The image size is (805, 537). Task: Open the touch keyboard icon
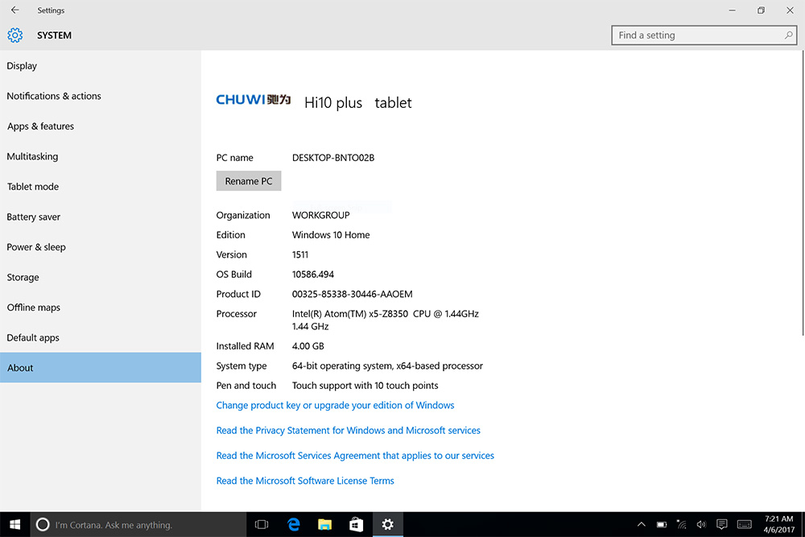point(745,524)
